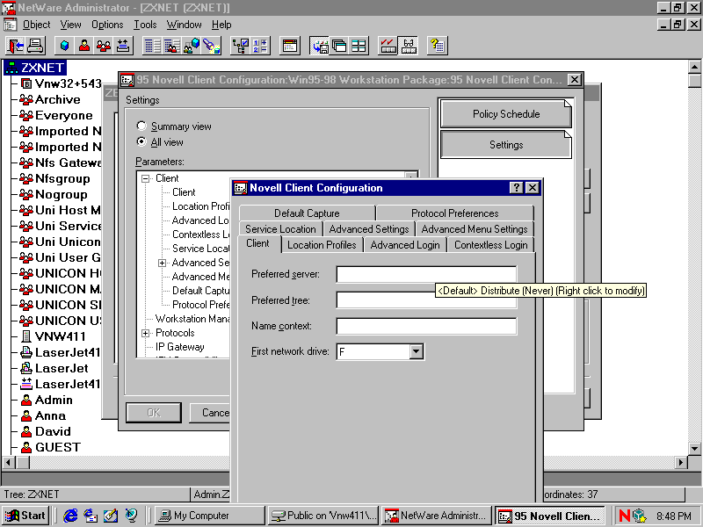Click the Trustees users-and-cube toolbar icon
Screen dimensions: 703x527
point(192,46)
